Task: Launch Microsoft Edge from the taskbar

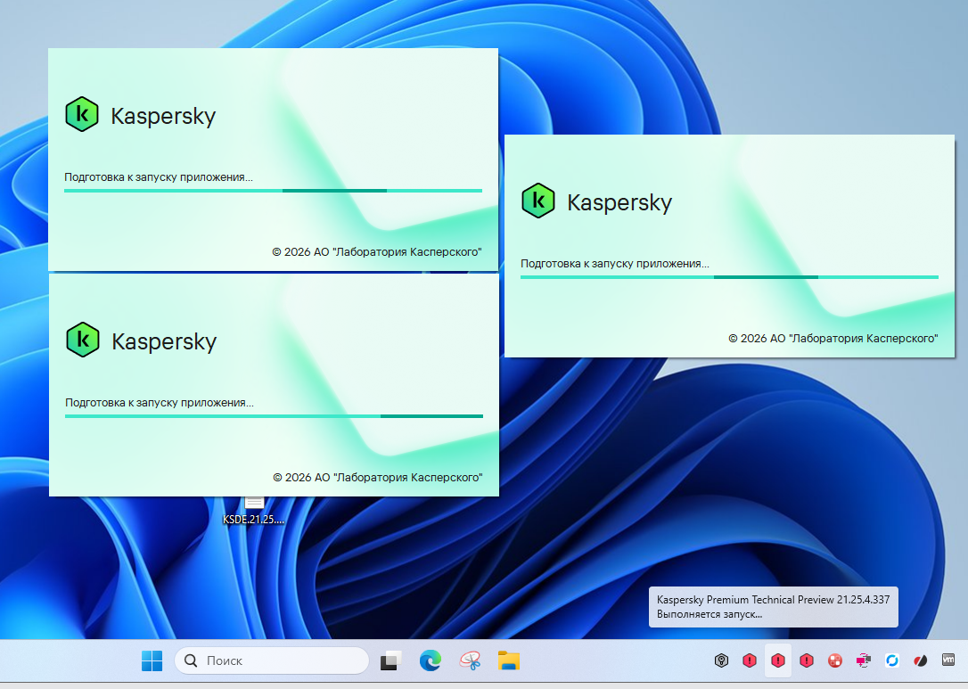Action: coord(431,660)
